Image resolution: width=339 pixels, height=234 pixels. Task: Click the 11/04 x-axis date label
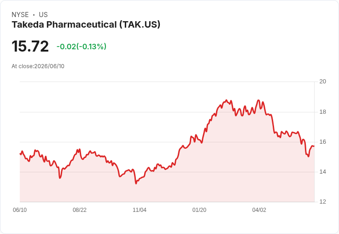pyautogui.click(x=140, y=210)
